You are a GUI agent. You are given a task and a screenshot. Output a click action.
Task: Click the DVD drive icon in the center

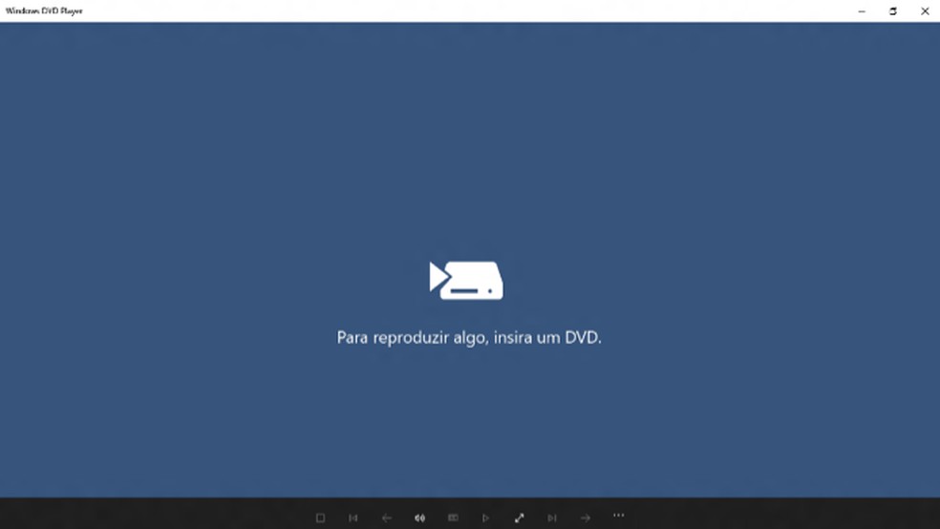point(466,281)
